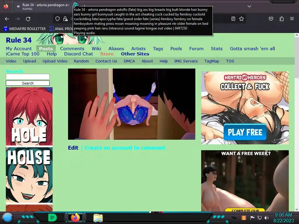Open the Start orb on the taskbar

pyautogui.click(x=7, y=218)
